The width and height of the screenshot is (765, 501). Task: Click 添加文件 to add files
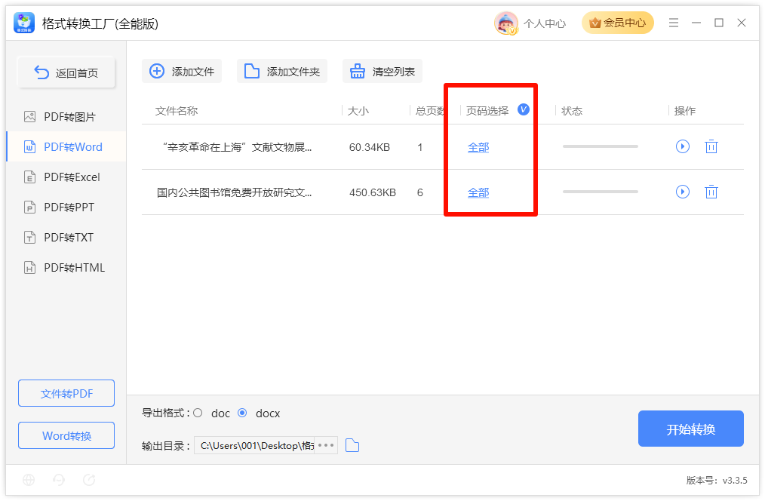182,71
